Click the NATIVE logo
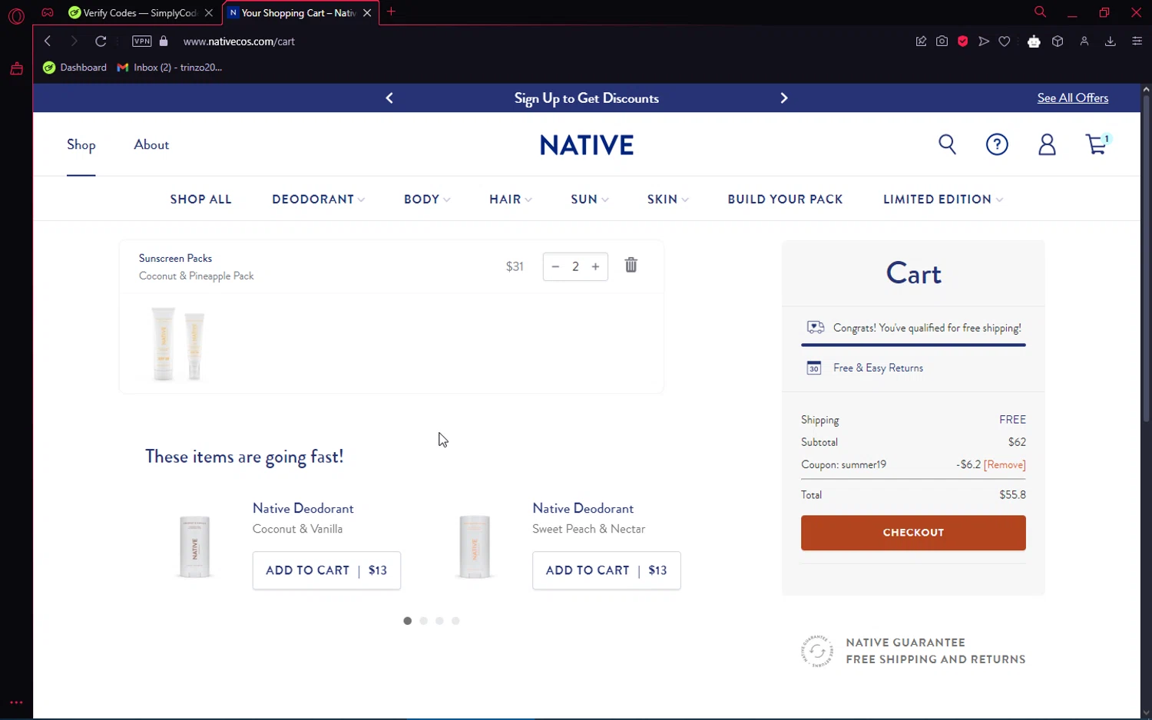 [587, 145]
